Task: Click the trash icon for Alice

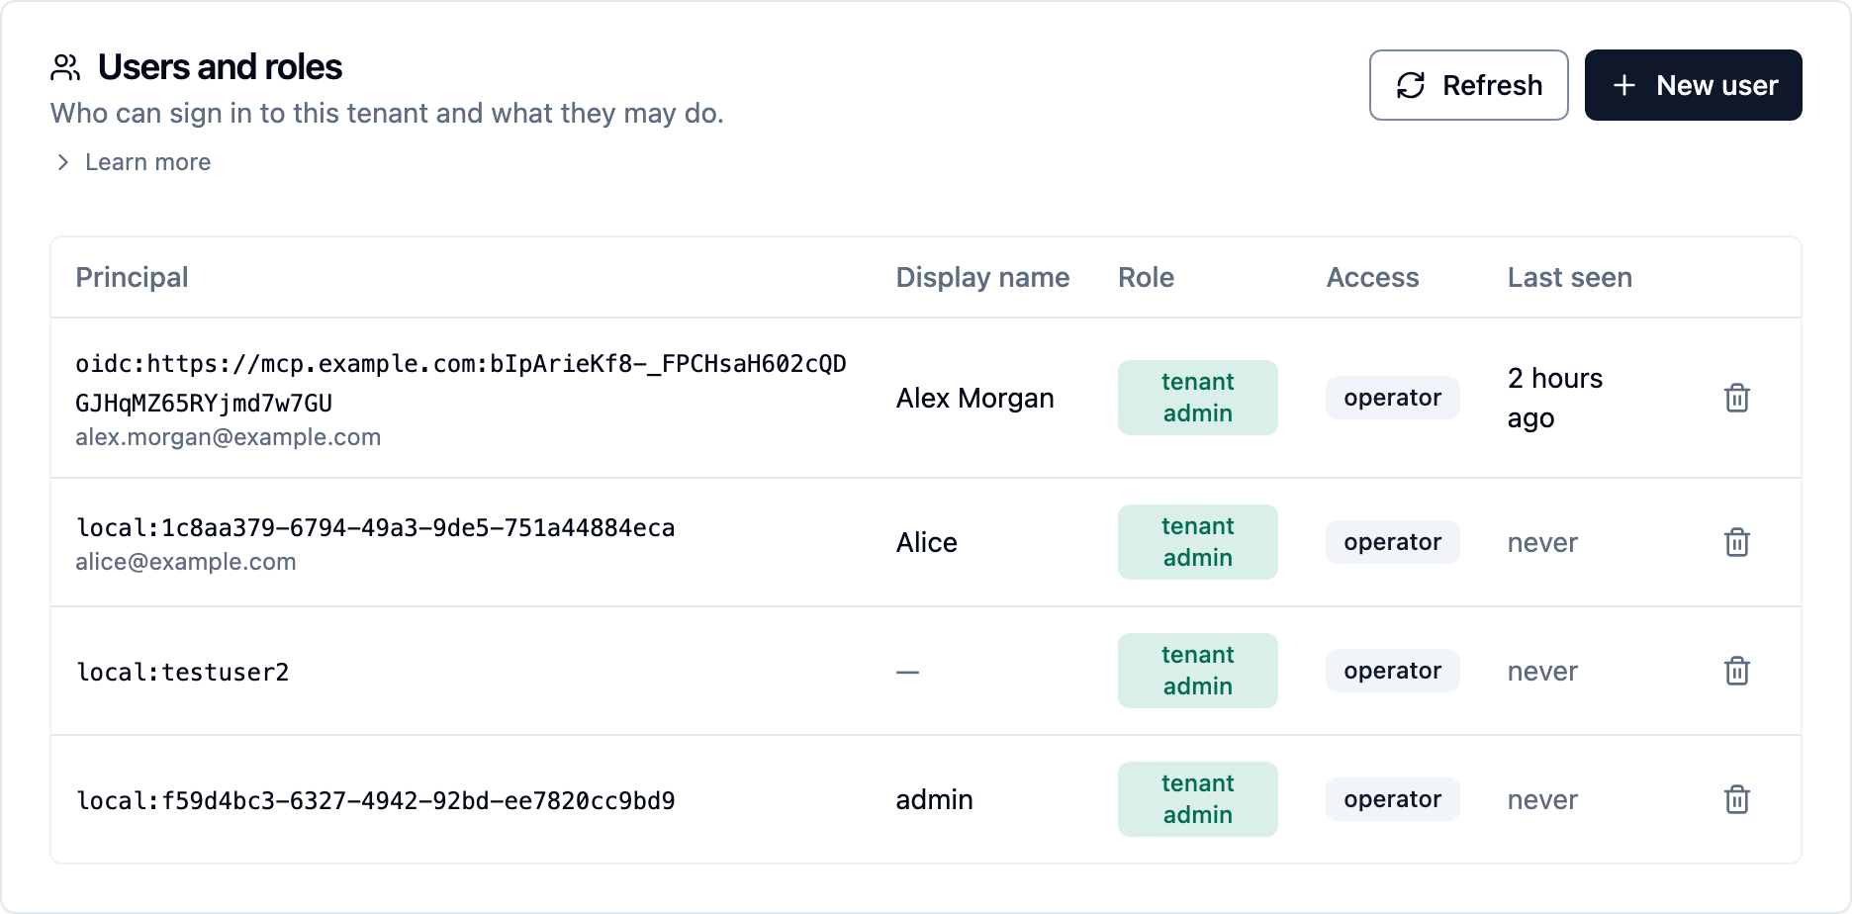Action: 1737,542
